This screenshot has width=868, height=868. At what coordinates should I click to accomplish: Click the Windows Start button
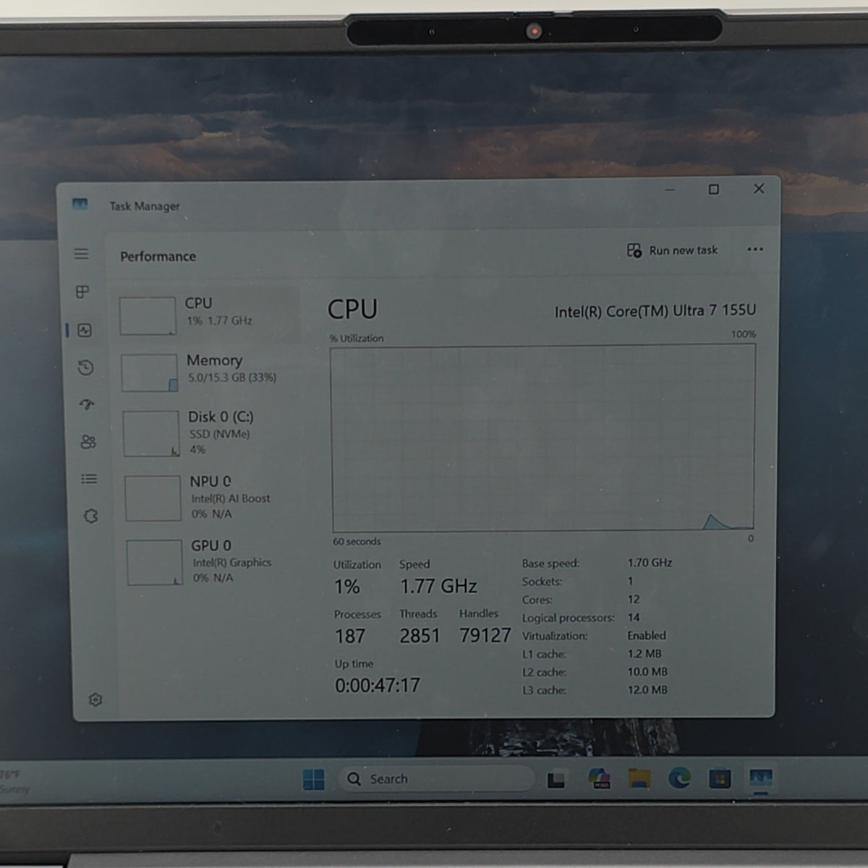click(x=313, y=779)
